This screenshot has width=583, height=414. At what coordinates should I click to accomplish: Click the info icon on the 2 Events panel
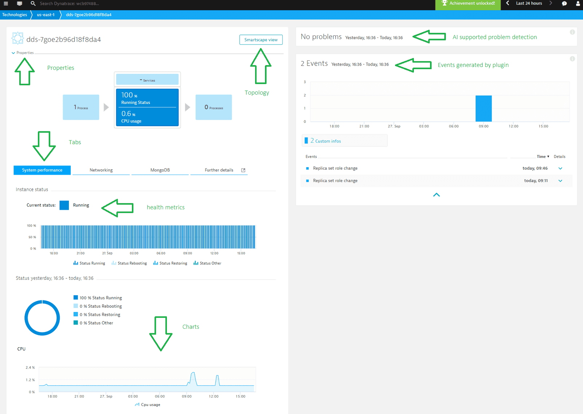[572, 59]
